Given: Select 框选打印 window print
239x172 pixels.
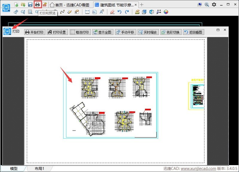Looking at the screenshot, I should (80, 32).
